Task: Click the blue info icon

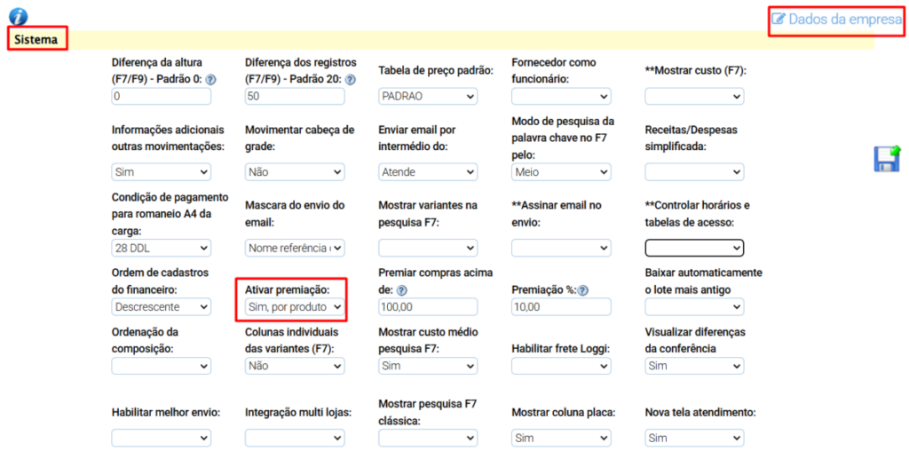Action: [19, 16]
